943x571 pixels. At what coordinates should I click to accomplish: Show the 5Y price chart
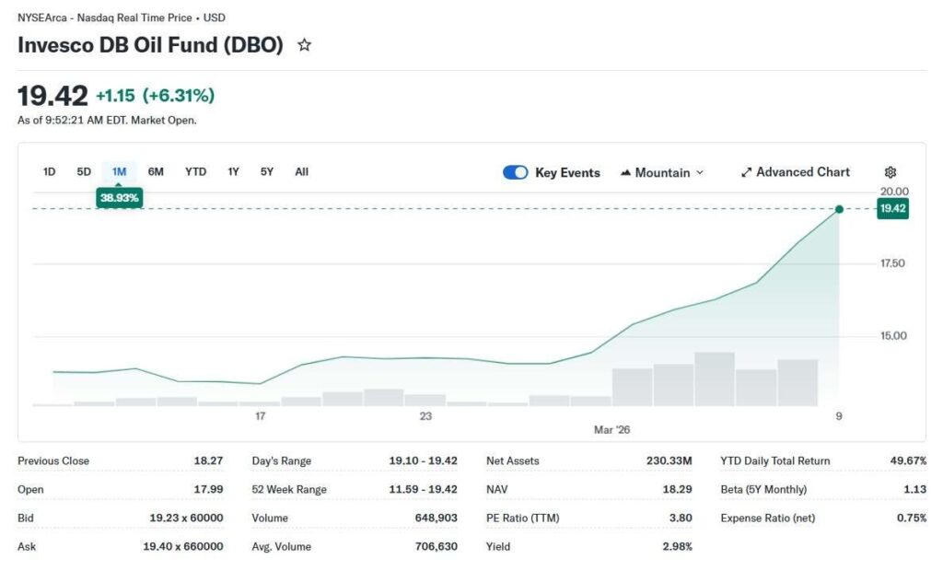[x=267, y=171]
